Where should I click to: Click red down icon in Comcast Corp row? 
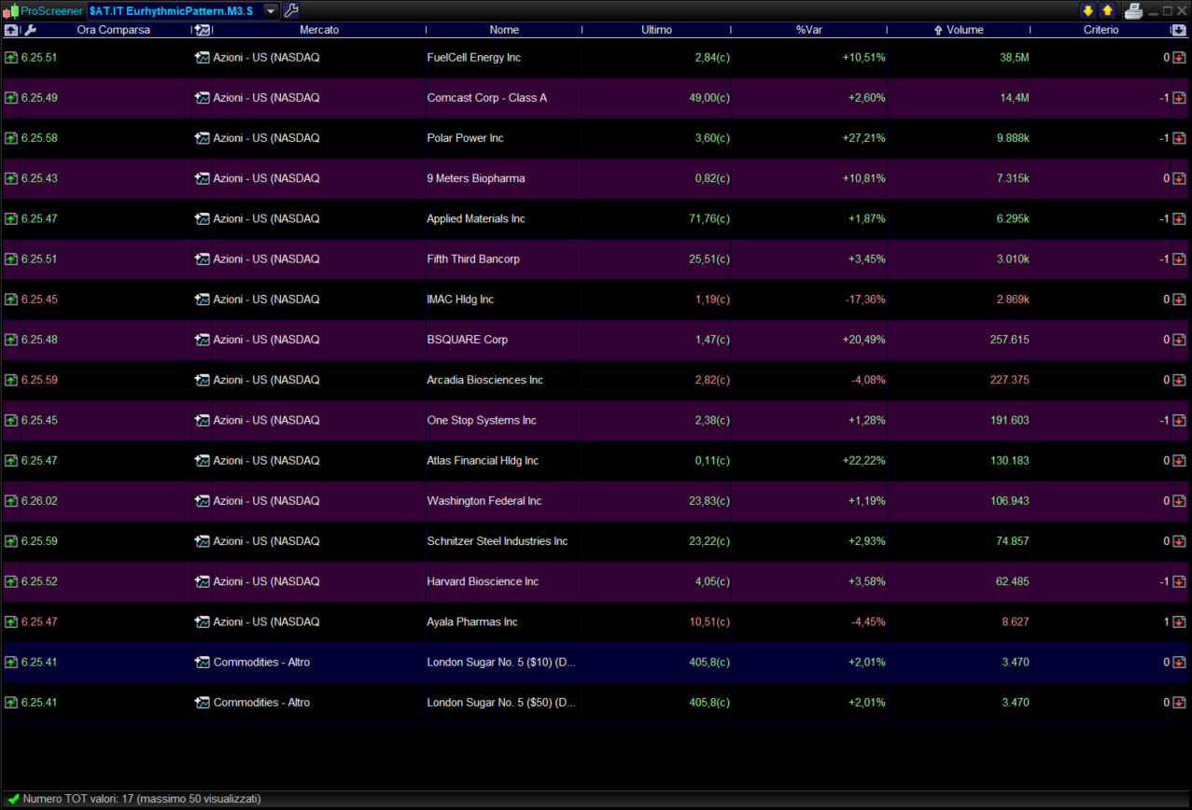click(x=1179, y=98)
